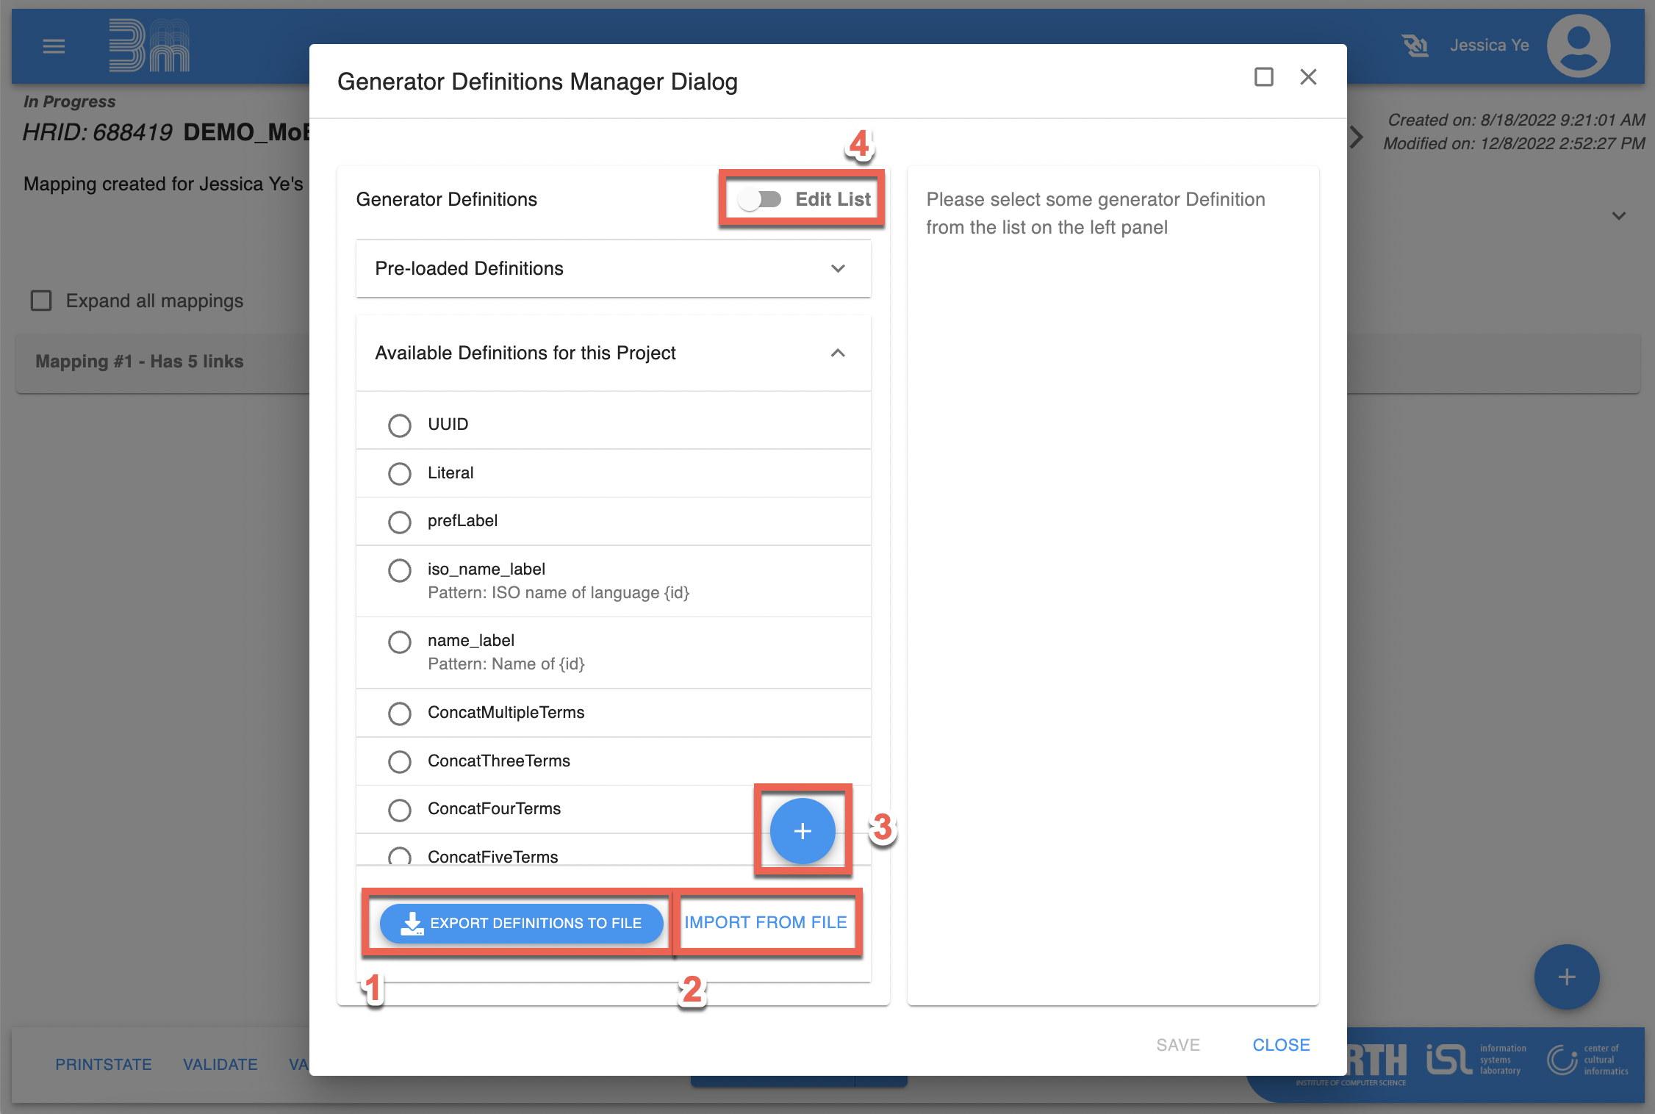Select the prefLabel definition radio button
The width and height of the screenshot is (1655, 1114).
click(x=400, y=521)
